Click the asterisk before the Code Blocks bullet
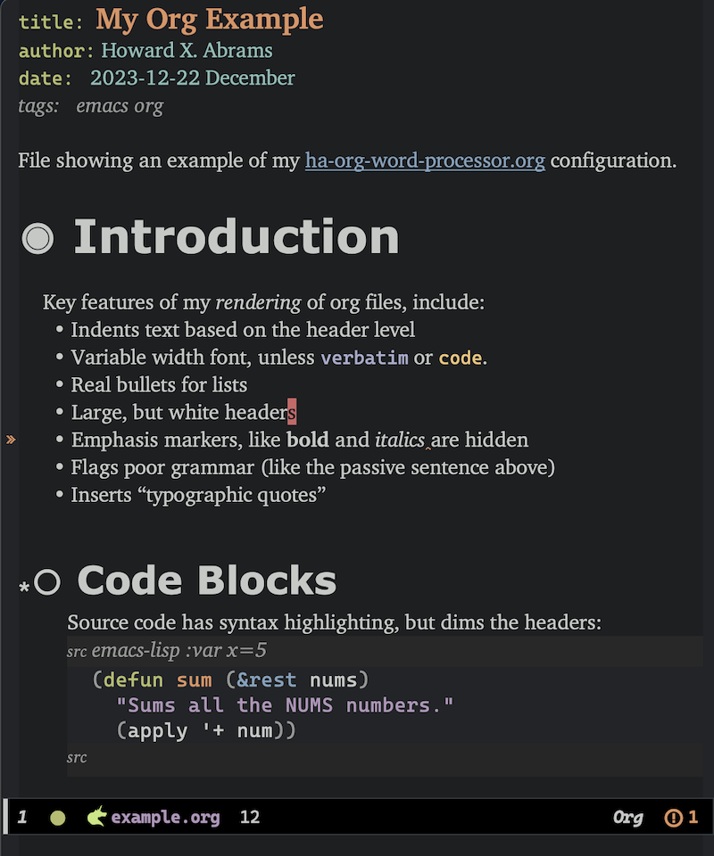The height and width of the screenshot is (856, 714). tap(25, 586)
